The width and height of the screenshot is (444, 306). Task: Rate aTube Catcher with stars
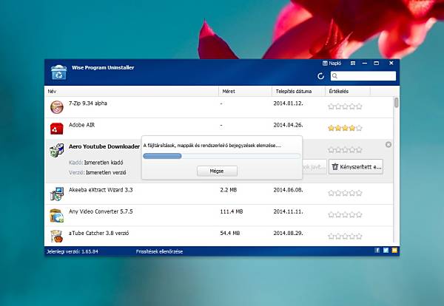(x=345, y=236)
